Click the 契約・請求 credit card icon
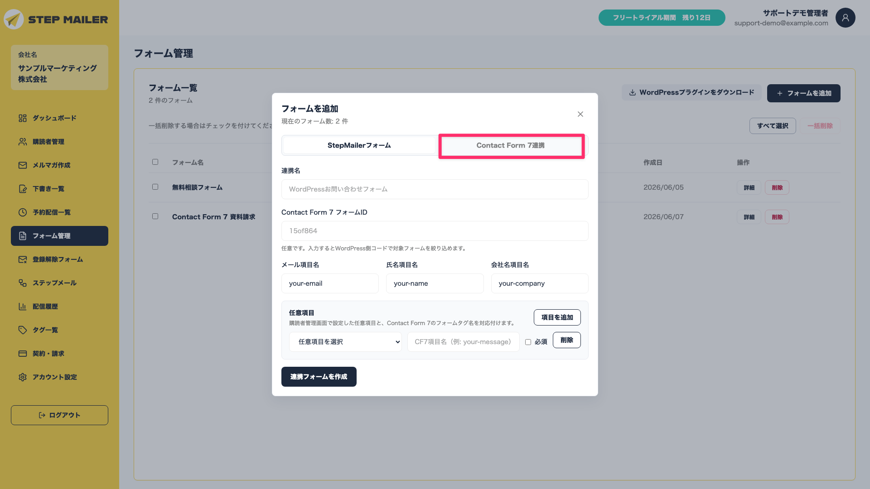Image resolution: width=870 pixels, height=489 pixels. (23, 354)
